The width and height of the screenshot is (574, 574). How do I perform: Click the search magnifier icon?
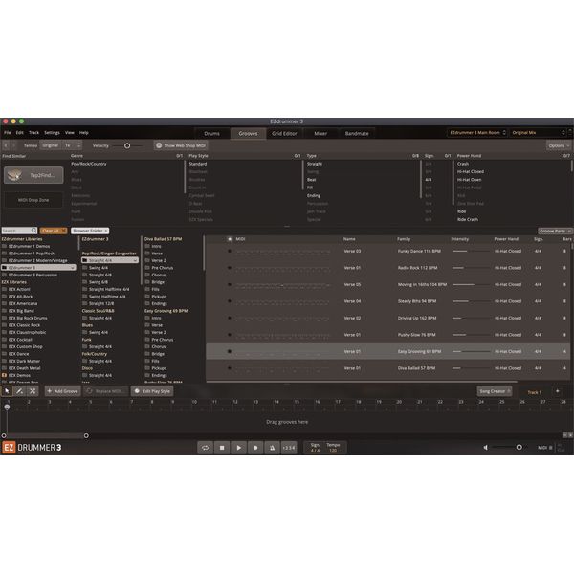pyautogui.click(x=33, y=231)
